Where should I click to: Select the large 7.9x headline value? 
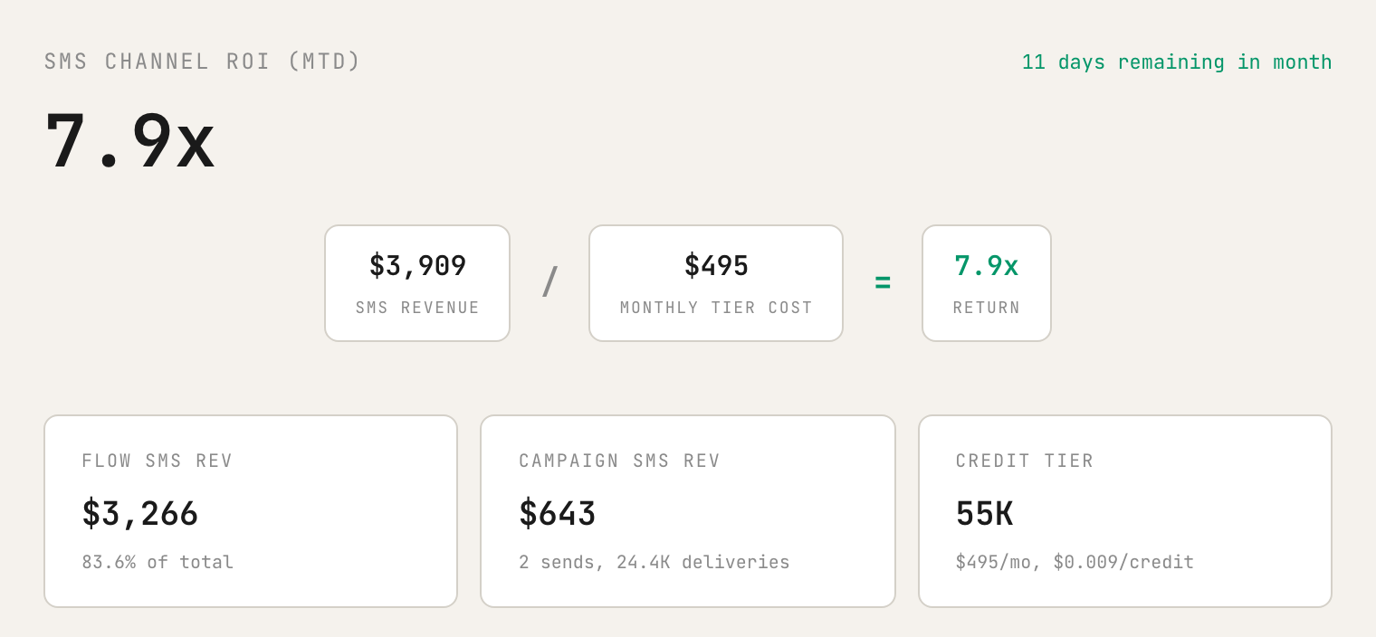130,141
